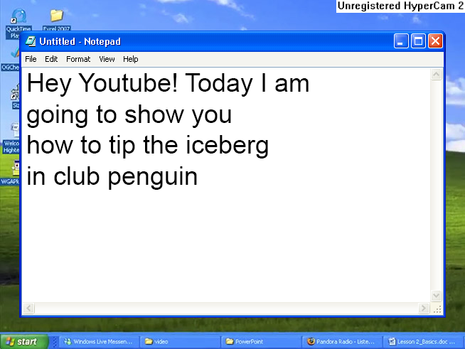
Task: Click the Messenger icon on the taskbar button
Action: click(68, 342)
